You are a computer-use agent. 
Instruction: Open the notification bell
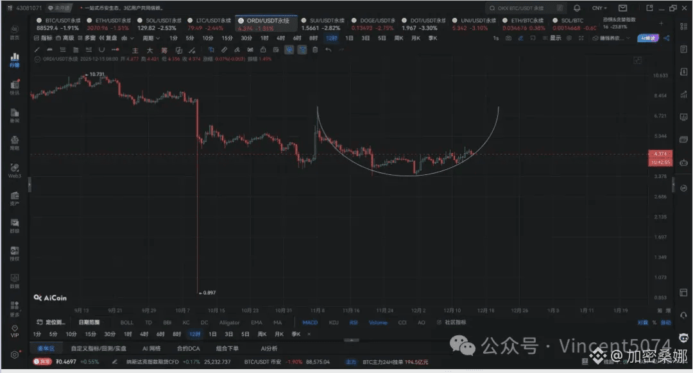tap(577, 8)
